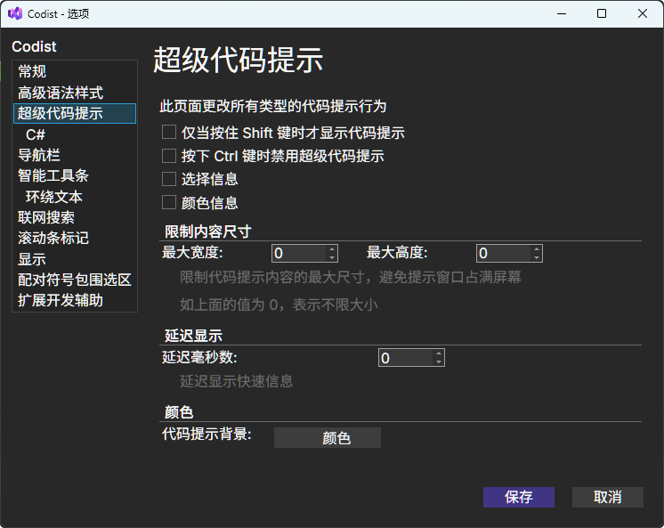Open the 常规 settings page
Image resolution: width=664 pixels, height=528 pixels.
pyautogui.click(x=32, y=71)
